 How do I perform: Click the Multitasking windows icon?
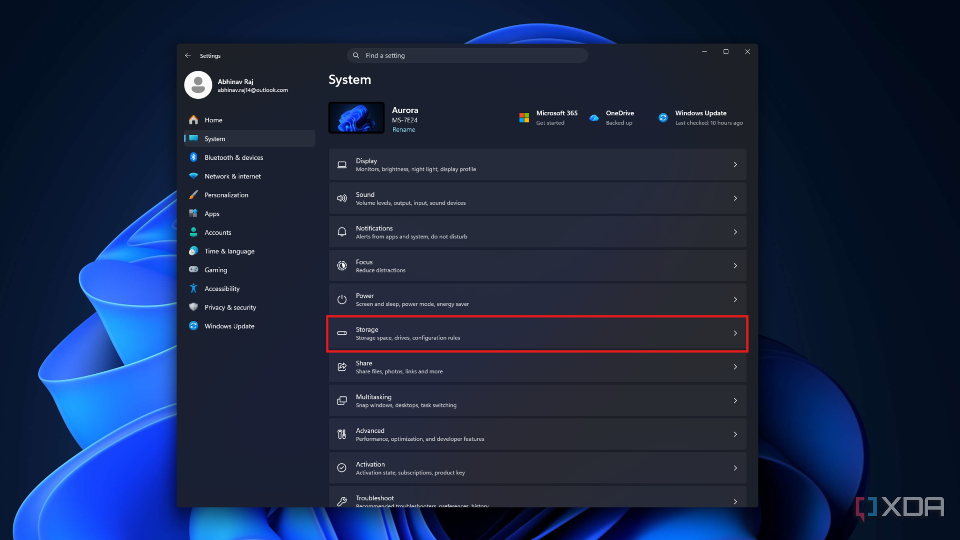tap(342, 401)
